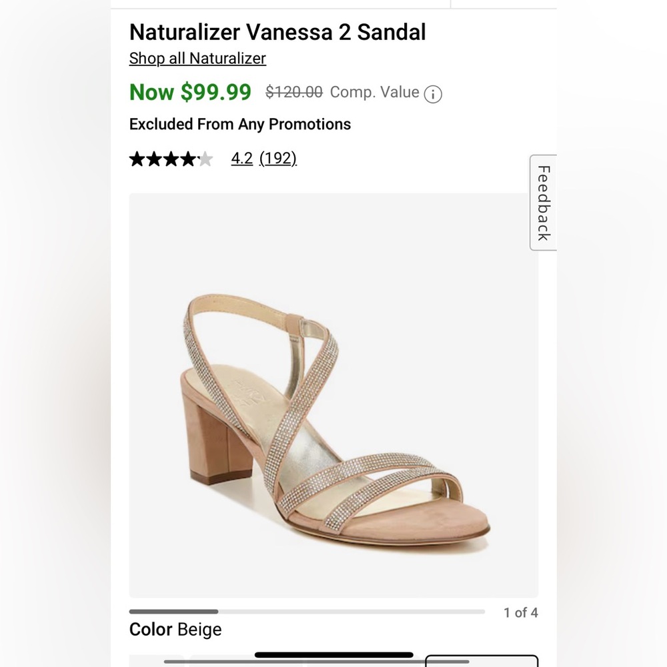Open the Shop all Naturalizer link
Image resolution: width=667 pixels, height=667 pixels.
click(197, 59)
